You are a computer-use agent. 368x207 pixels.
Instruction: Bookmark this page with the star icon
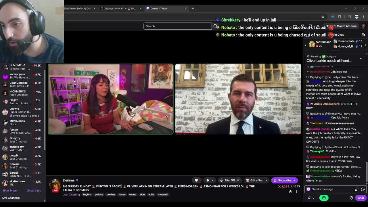(323, 17)
